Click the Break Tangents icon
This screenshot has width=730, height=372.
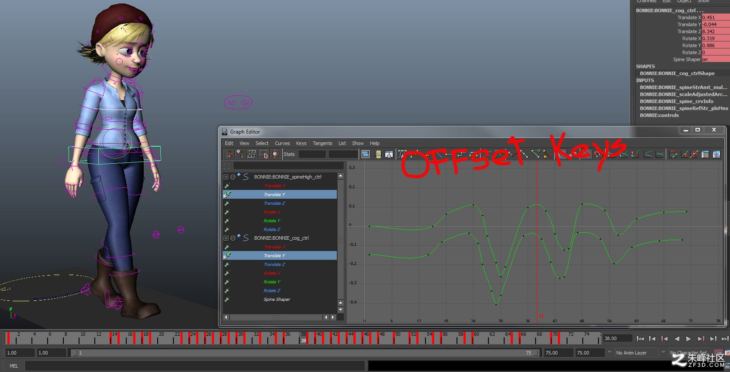point(512,154)
